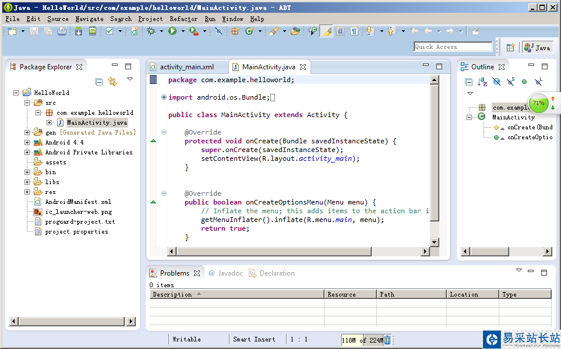Click the Quick Access search field
This screenshot has height=349, width=561.
453,47
